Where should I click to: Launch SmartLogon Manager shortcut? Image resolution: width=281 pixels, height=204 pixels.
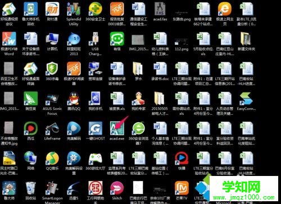52,188
